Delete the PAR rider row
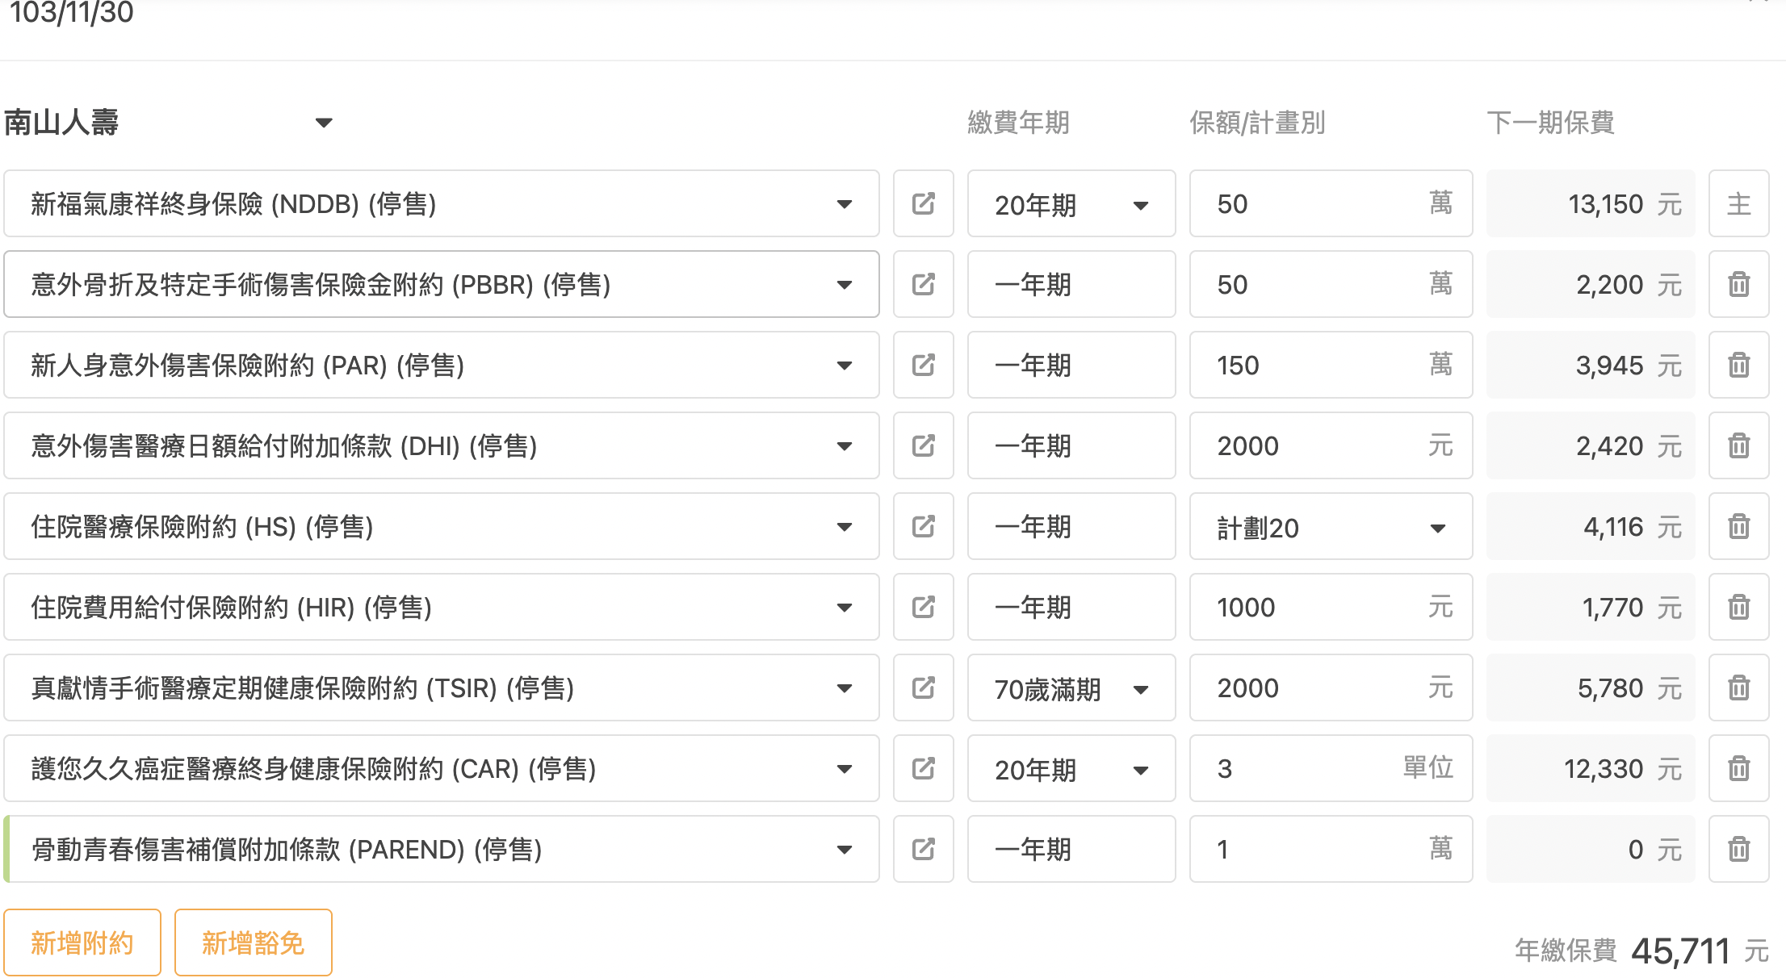Viewport: 1786px width, 978px height. (1738, 365)
